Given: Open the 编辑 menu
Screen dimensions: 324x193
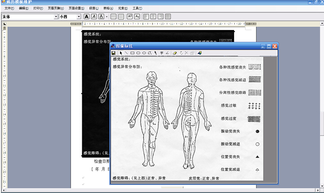Looking at the screenshot, I should (24, 8).
